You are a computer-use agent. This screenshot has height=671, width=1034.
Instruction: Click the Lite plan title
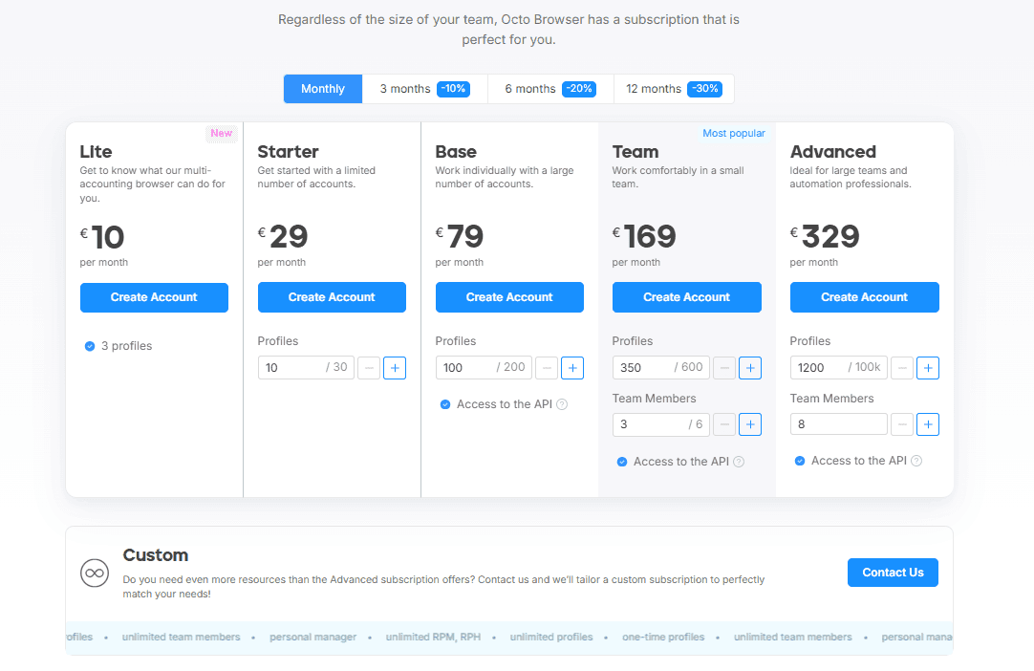96,152
